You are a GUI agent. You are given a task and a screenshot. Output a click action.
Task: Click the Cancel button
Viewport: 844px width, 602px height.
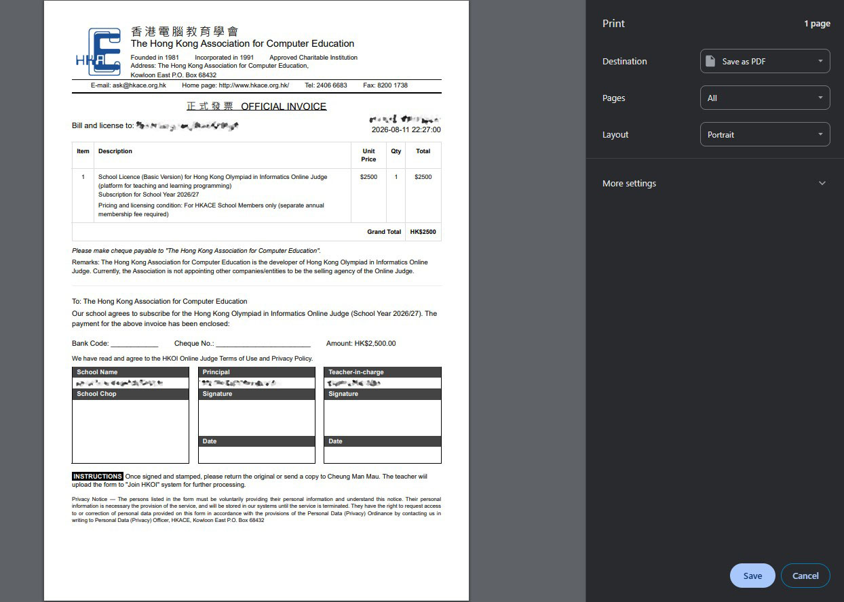[x=805, y=576]
